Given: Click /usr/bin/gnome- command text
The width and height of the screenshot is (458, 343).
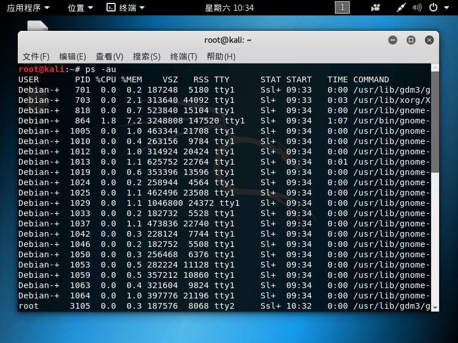Looking at the screenshot, I should point(392,121).
